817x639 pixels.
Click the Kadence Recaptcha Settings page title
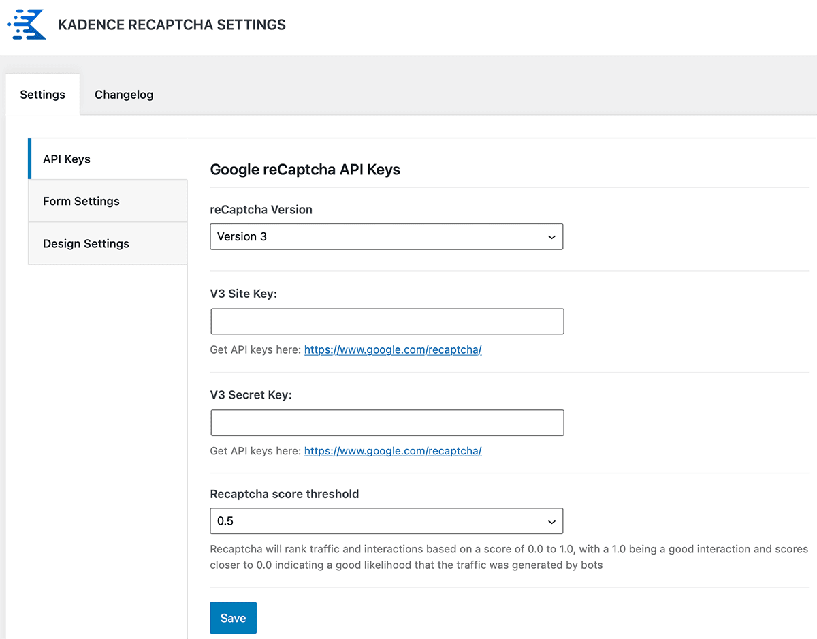[172, 25]
